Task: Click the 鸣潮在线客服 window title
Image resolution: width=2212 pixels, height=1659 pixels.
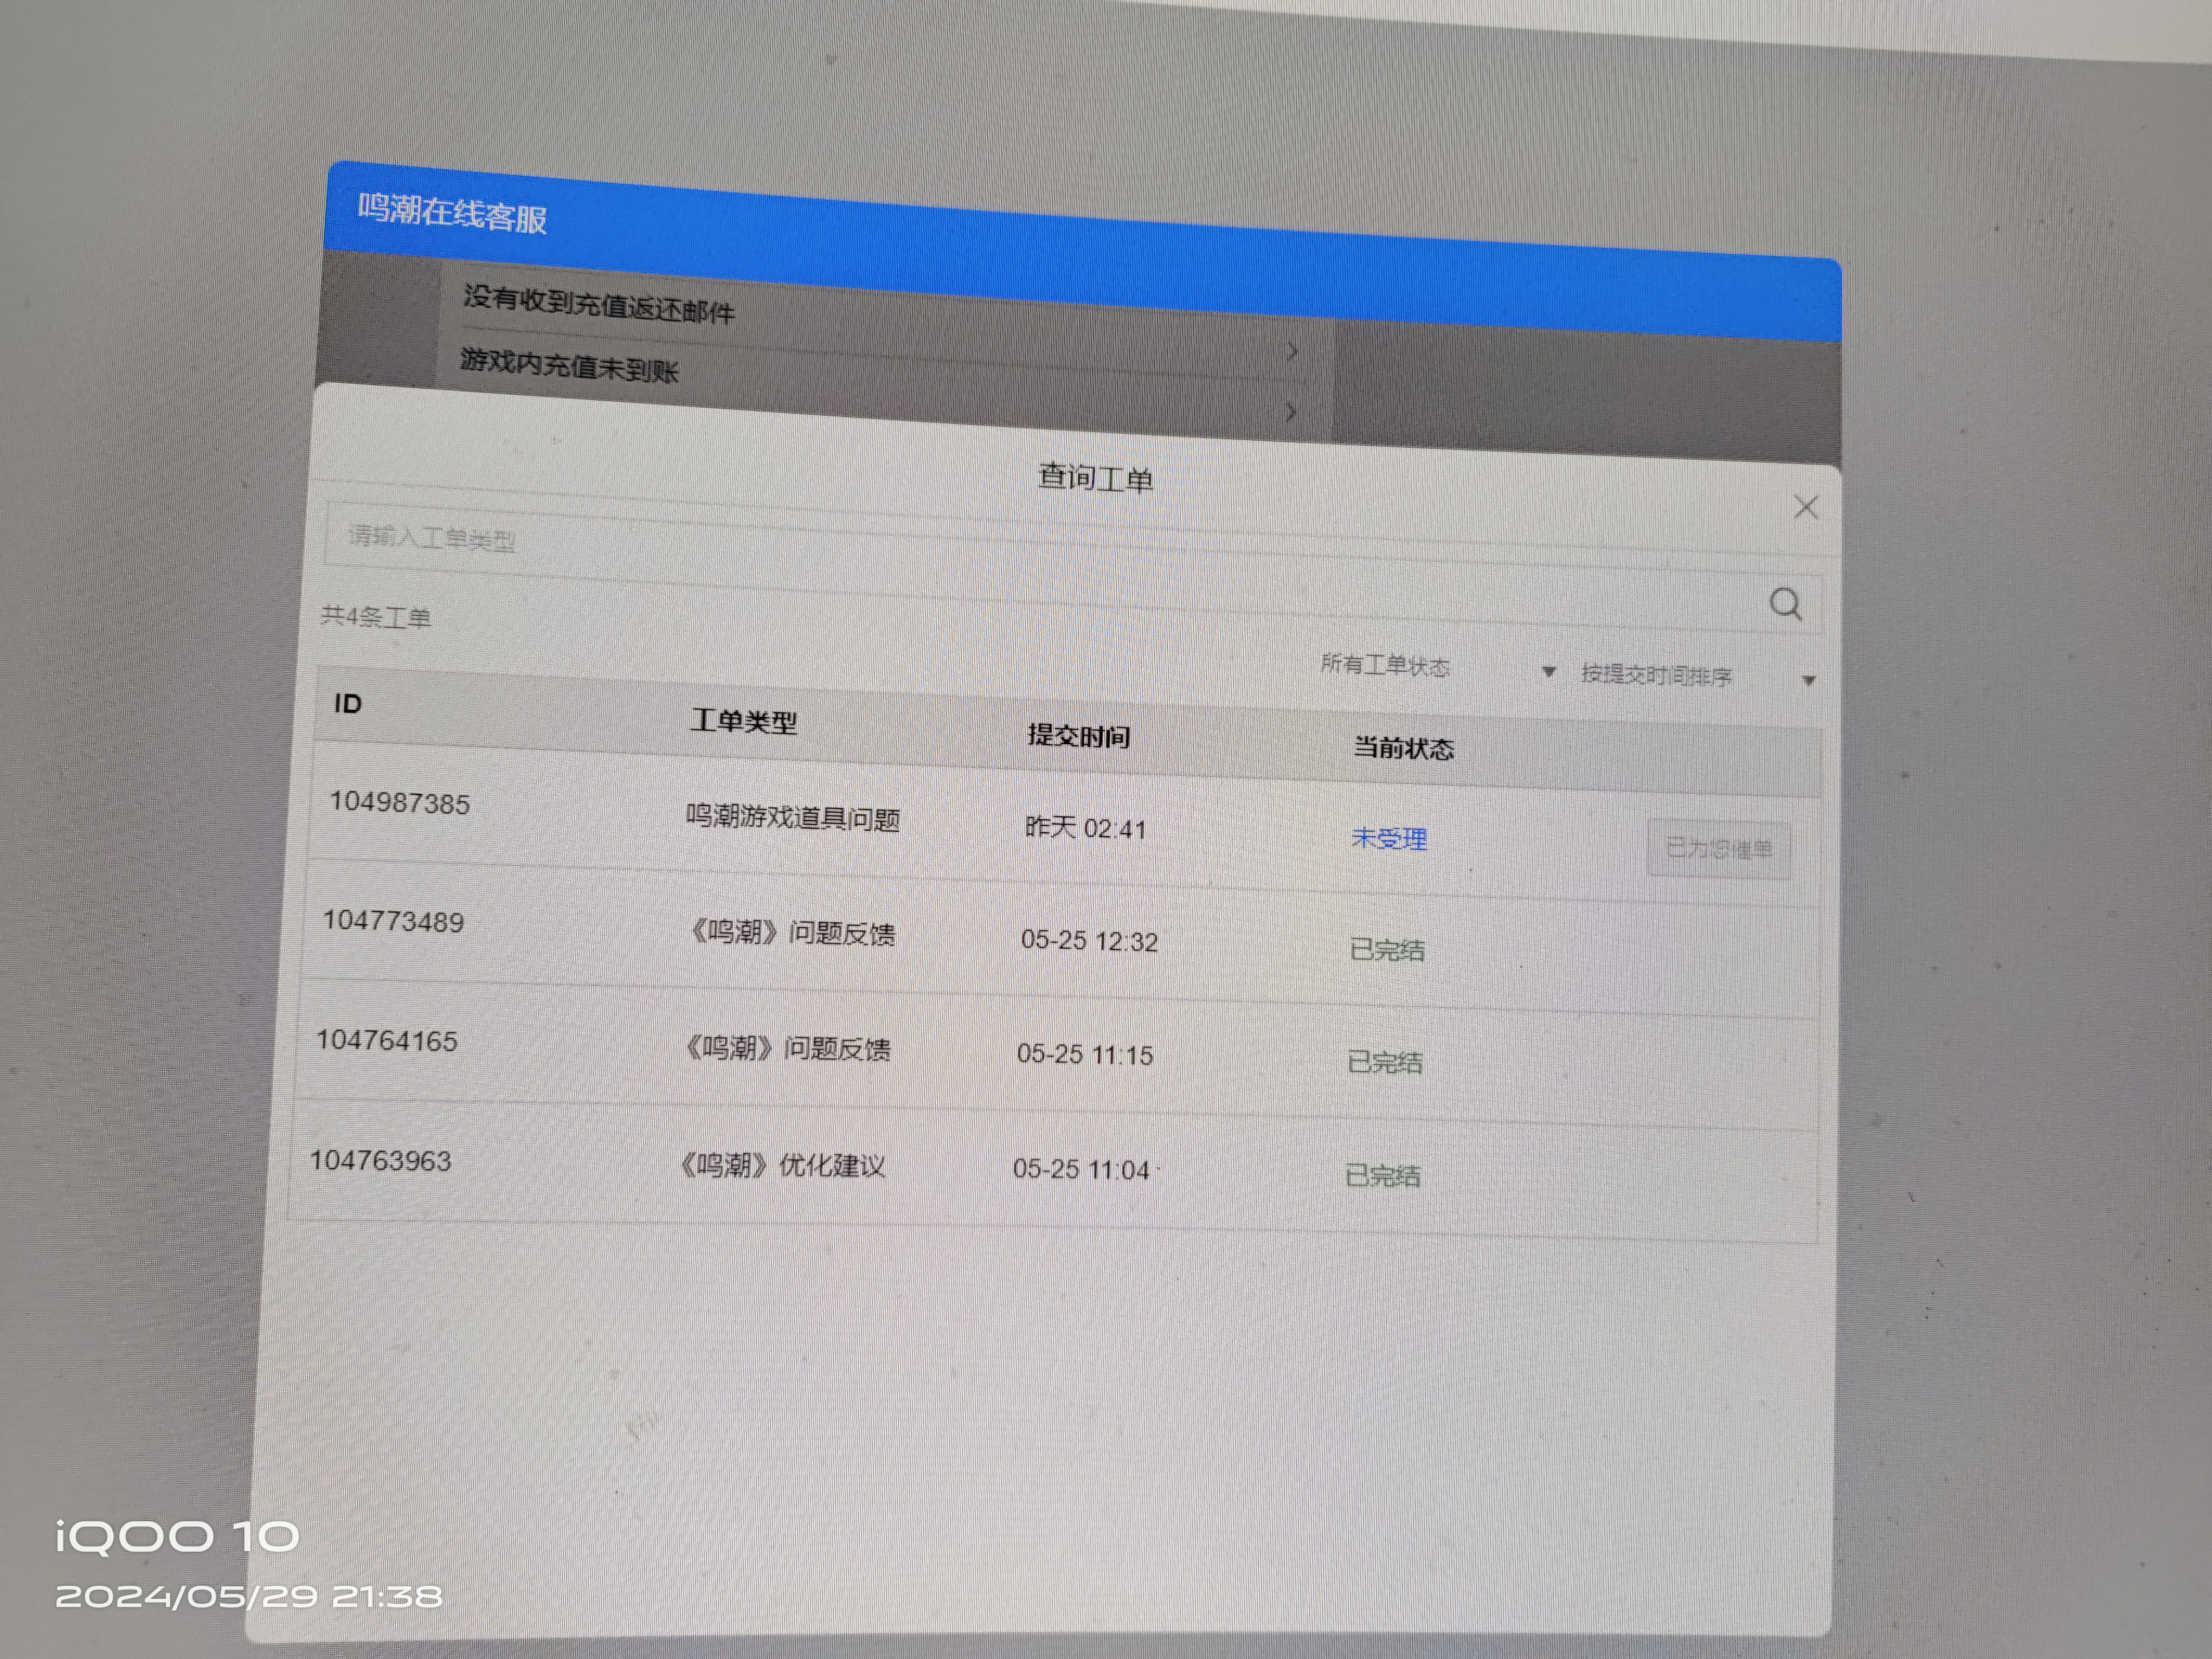Action: pyautogui.click(x=452, y=213)
